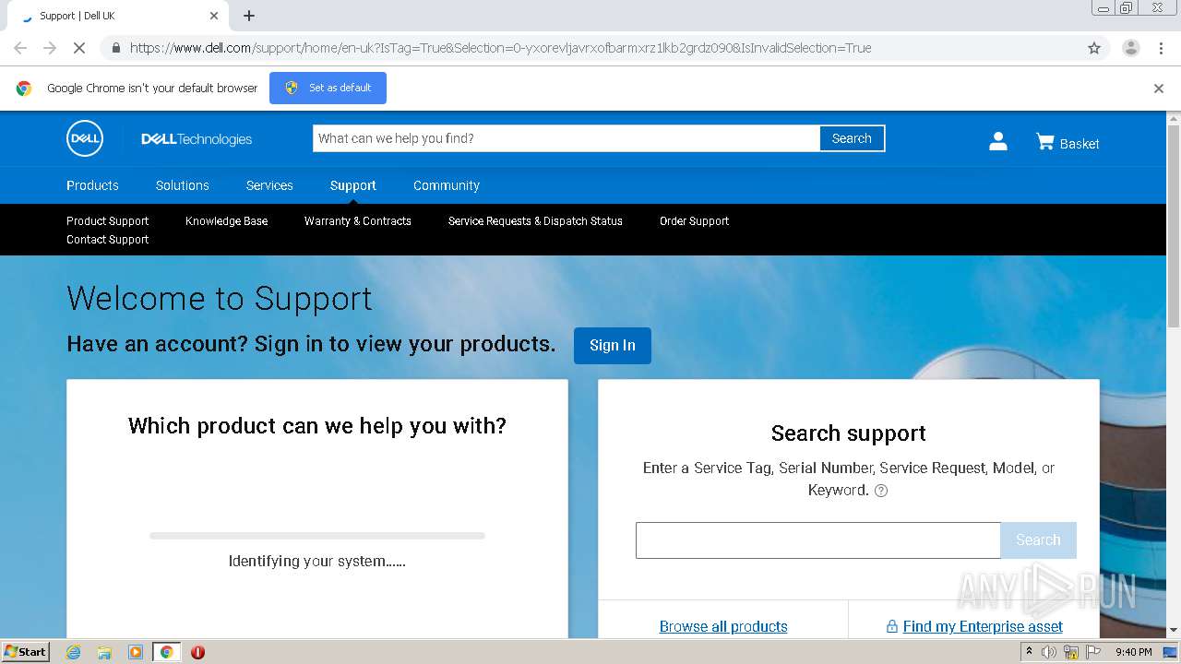Open Warranty & Contracts

click(358, 221)
